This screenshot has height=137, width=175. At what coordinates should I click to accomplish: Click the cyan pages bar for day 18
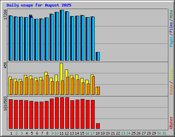click(98, 56)
